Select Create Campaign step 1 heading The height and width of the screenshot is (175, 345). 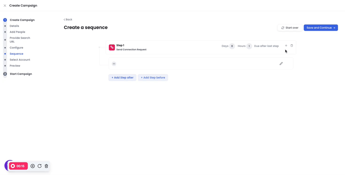click(22, 20)
